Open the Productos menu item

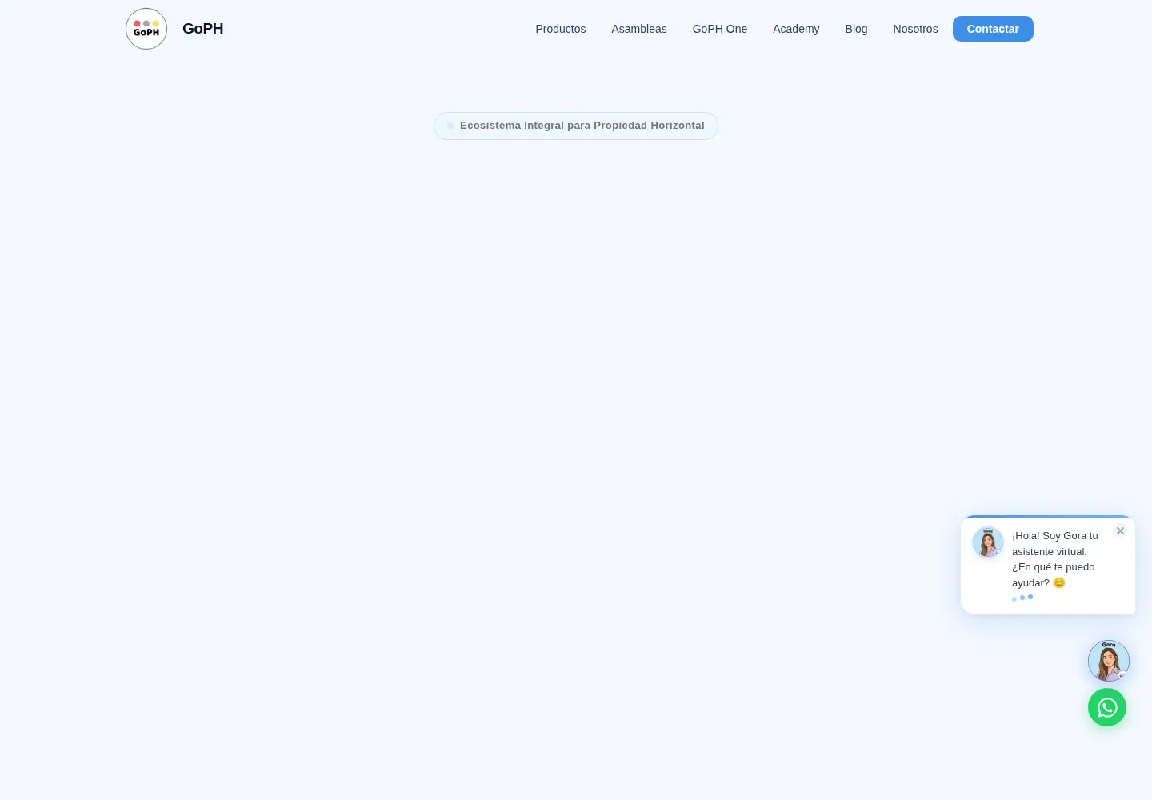point(561,29)
